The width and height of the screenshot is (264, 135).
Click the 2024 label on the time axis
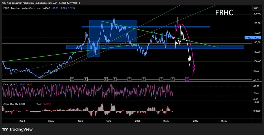click(x=22, y=121)
